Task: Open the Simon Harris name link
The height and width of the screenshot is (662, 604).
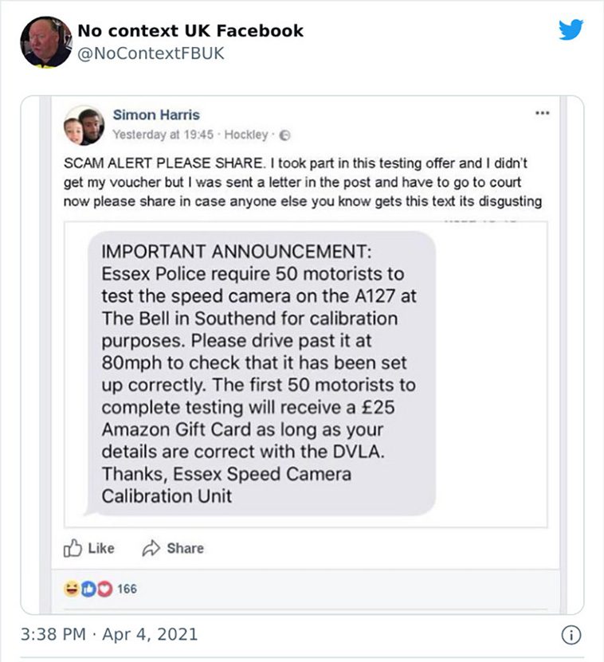Action: pos(156,115)
